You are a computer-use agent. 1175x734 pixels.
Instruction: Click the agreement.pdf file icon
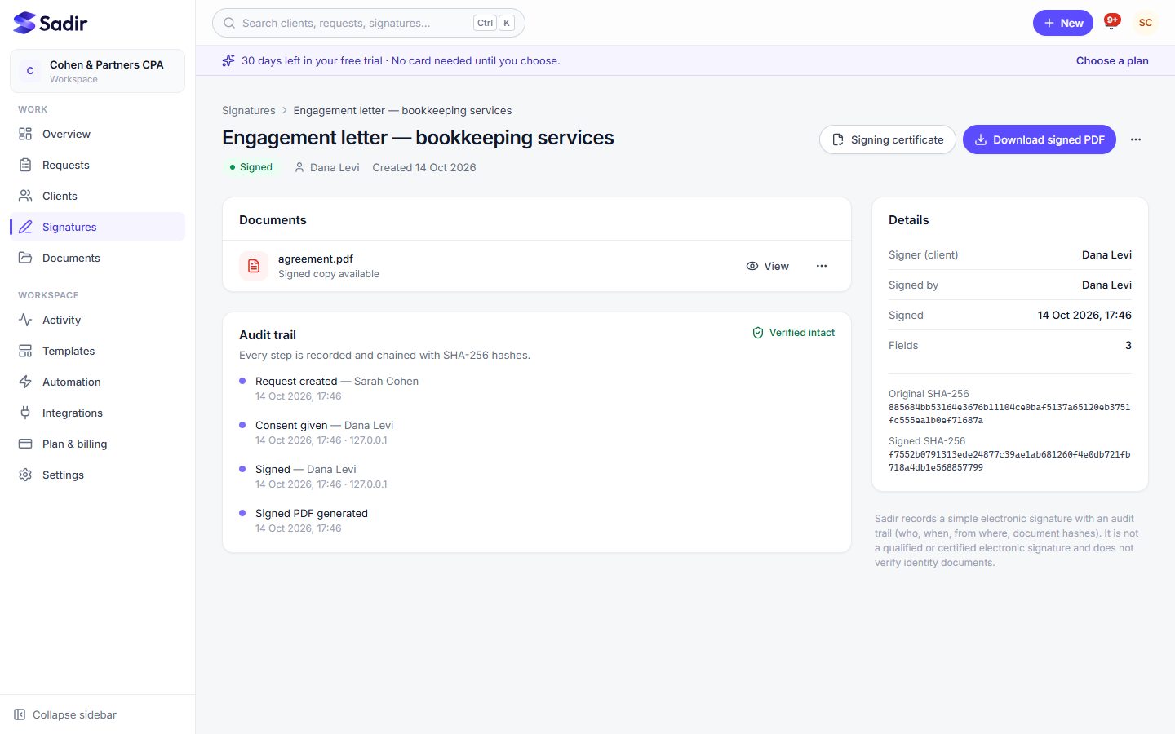point(254,266)
